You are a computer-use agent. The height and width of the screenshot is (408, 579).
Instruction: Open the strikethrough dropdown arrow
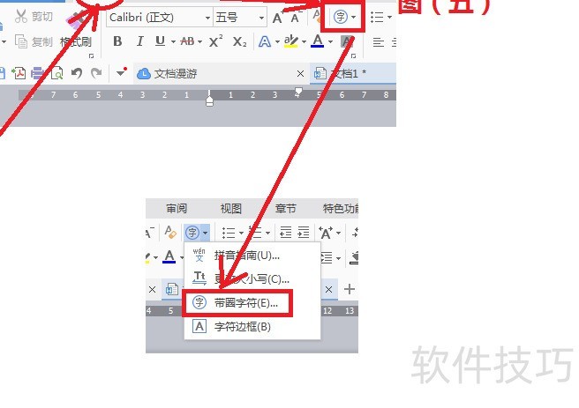199,42
